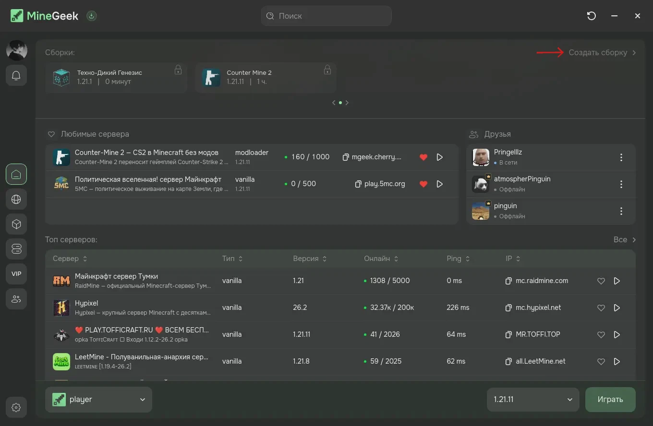
Task: Click the Играть button
Action: point(610,400)
